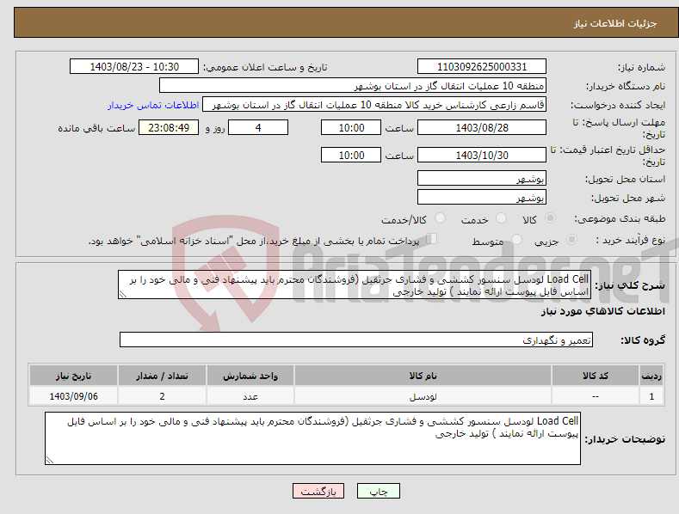The image size is (679, 514).
Task: Click the تاریخ نیاز column header
Action: (x=74, y=376)
